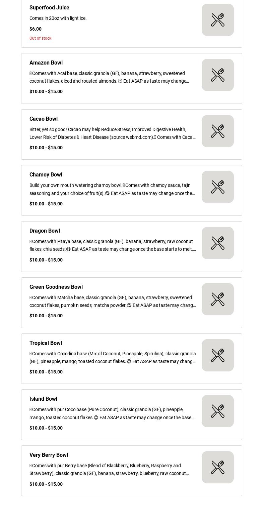Select the Chamoy Bowl title
The height and width of the screenshot is (518, 263).
46,175
